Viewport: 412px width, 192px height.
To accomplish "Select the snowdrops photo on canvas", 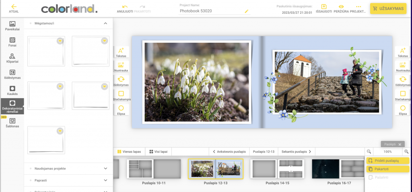I will (x=196, y=82).
